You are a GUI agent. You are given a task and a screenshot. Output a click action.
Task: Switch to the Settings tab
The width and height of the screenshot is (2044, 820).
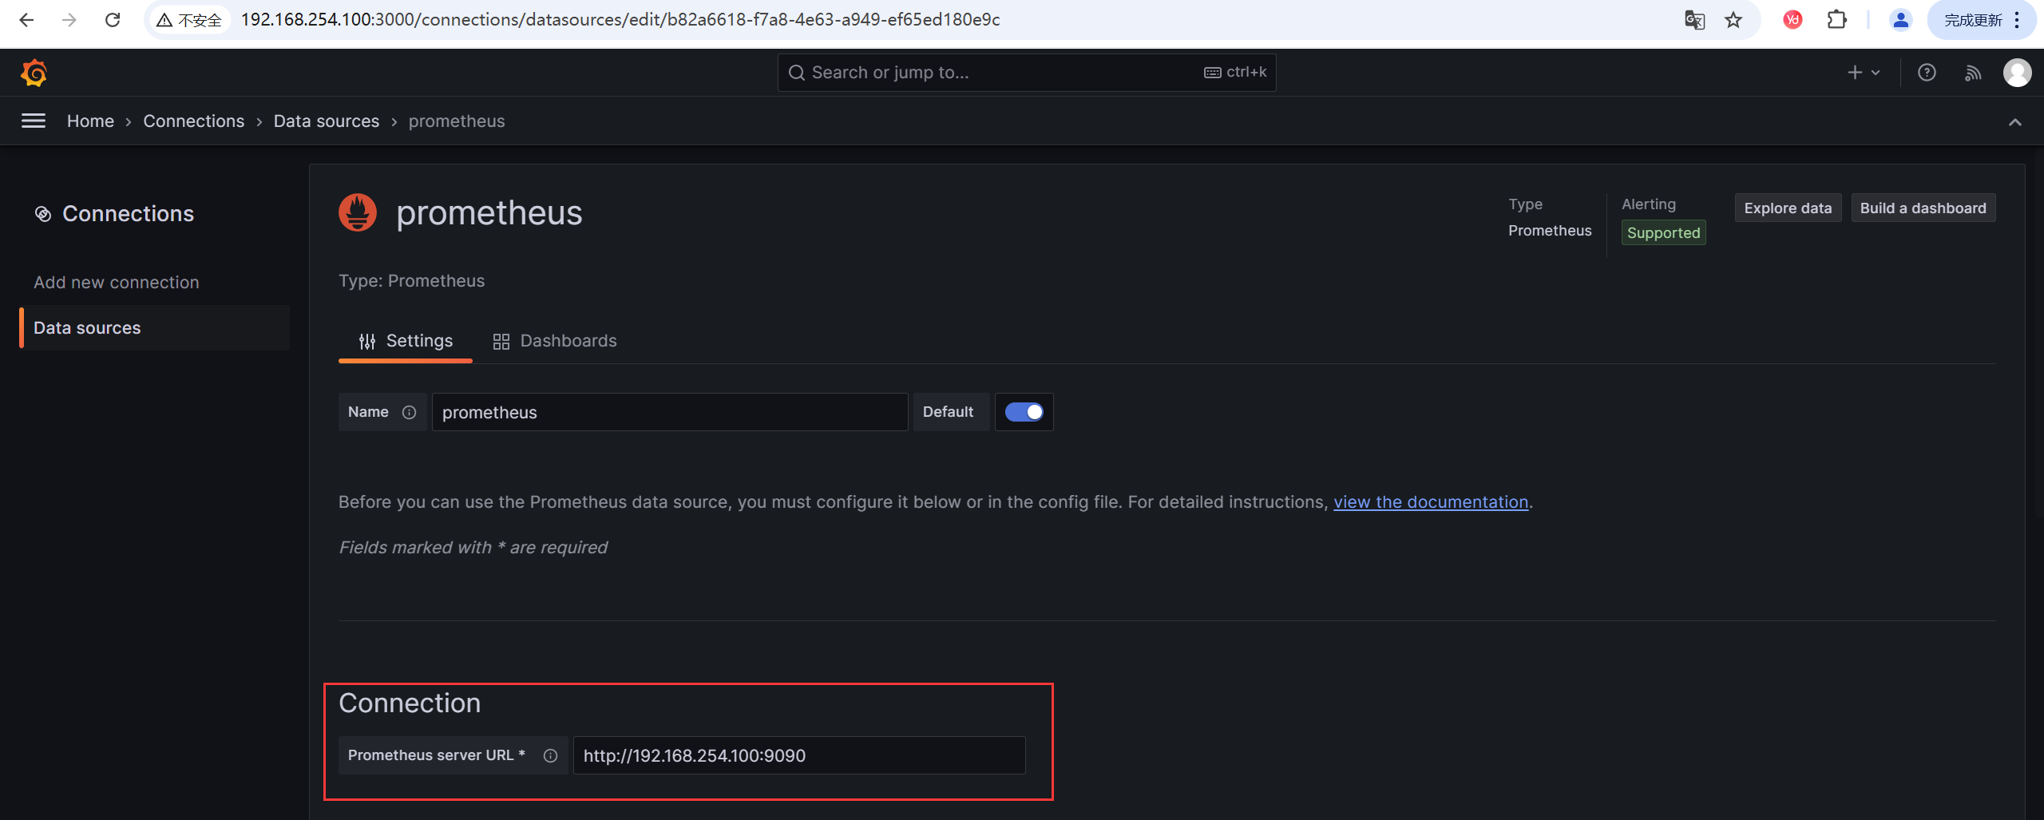click(406, 341)
